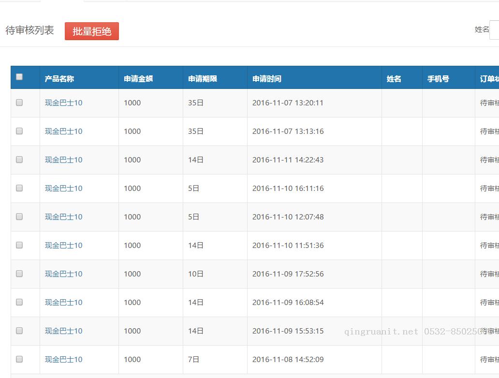Select timestamp 2016-11-10 16:11:16
This screenshot has height=378, width=499.
[x=288, y=189]
